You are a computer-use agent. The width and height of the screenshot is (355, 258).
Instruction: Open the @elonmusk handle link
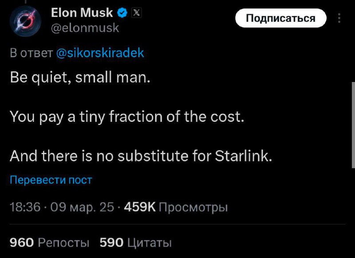tap(85, 28)
